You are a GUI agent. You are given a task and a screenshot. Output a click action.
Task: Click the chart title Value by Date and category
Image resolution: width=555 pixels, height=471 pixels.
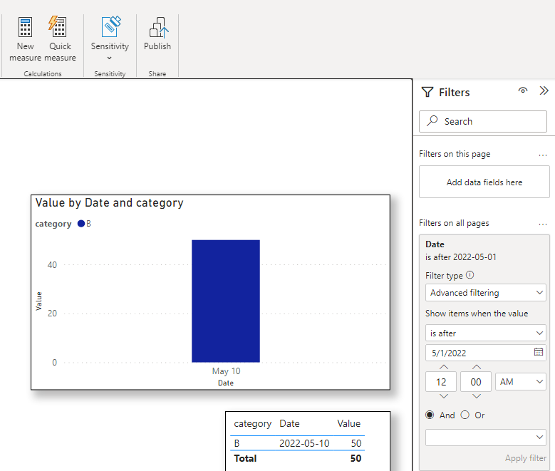110,203
